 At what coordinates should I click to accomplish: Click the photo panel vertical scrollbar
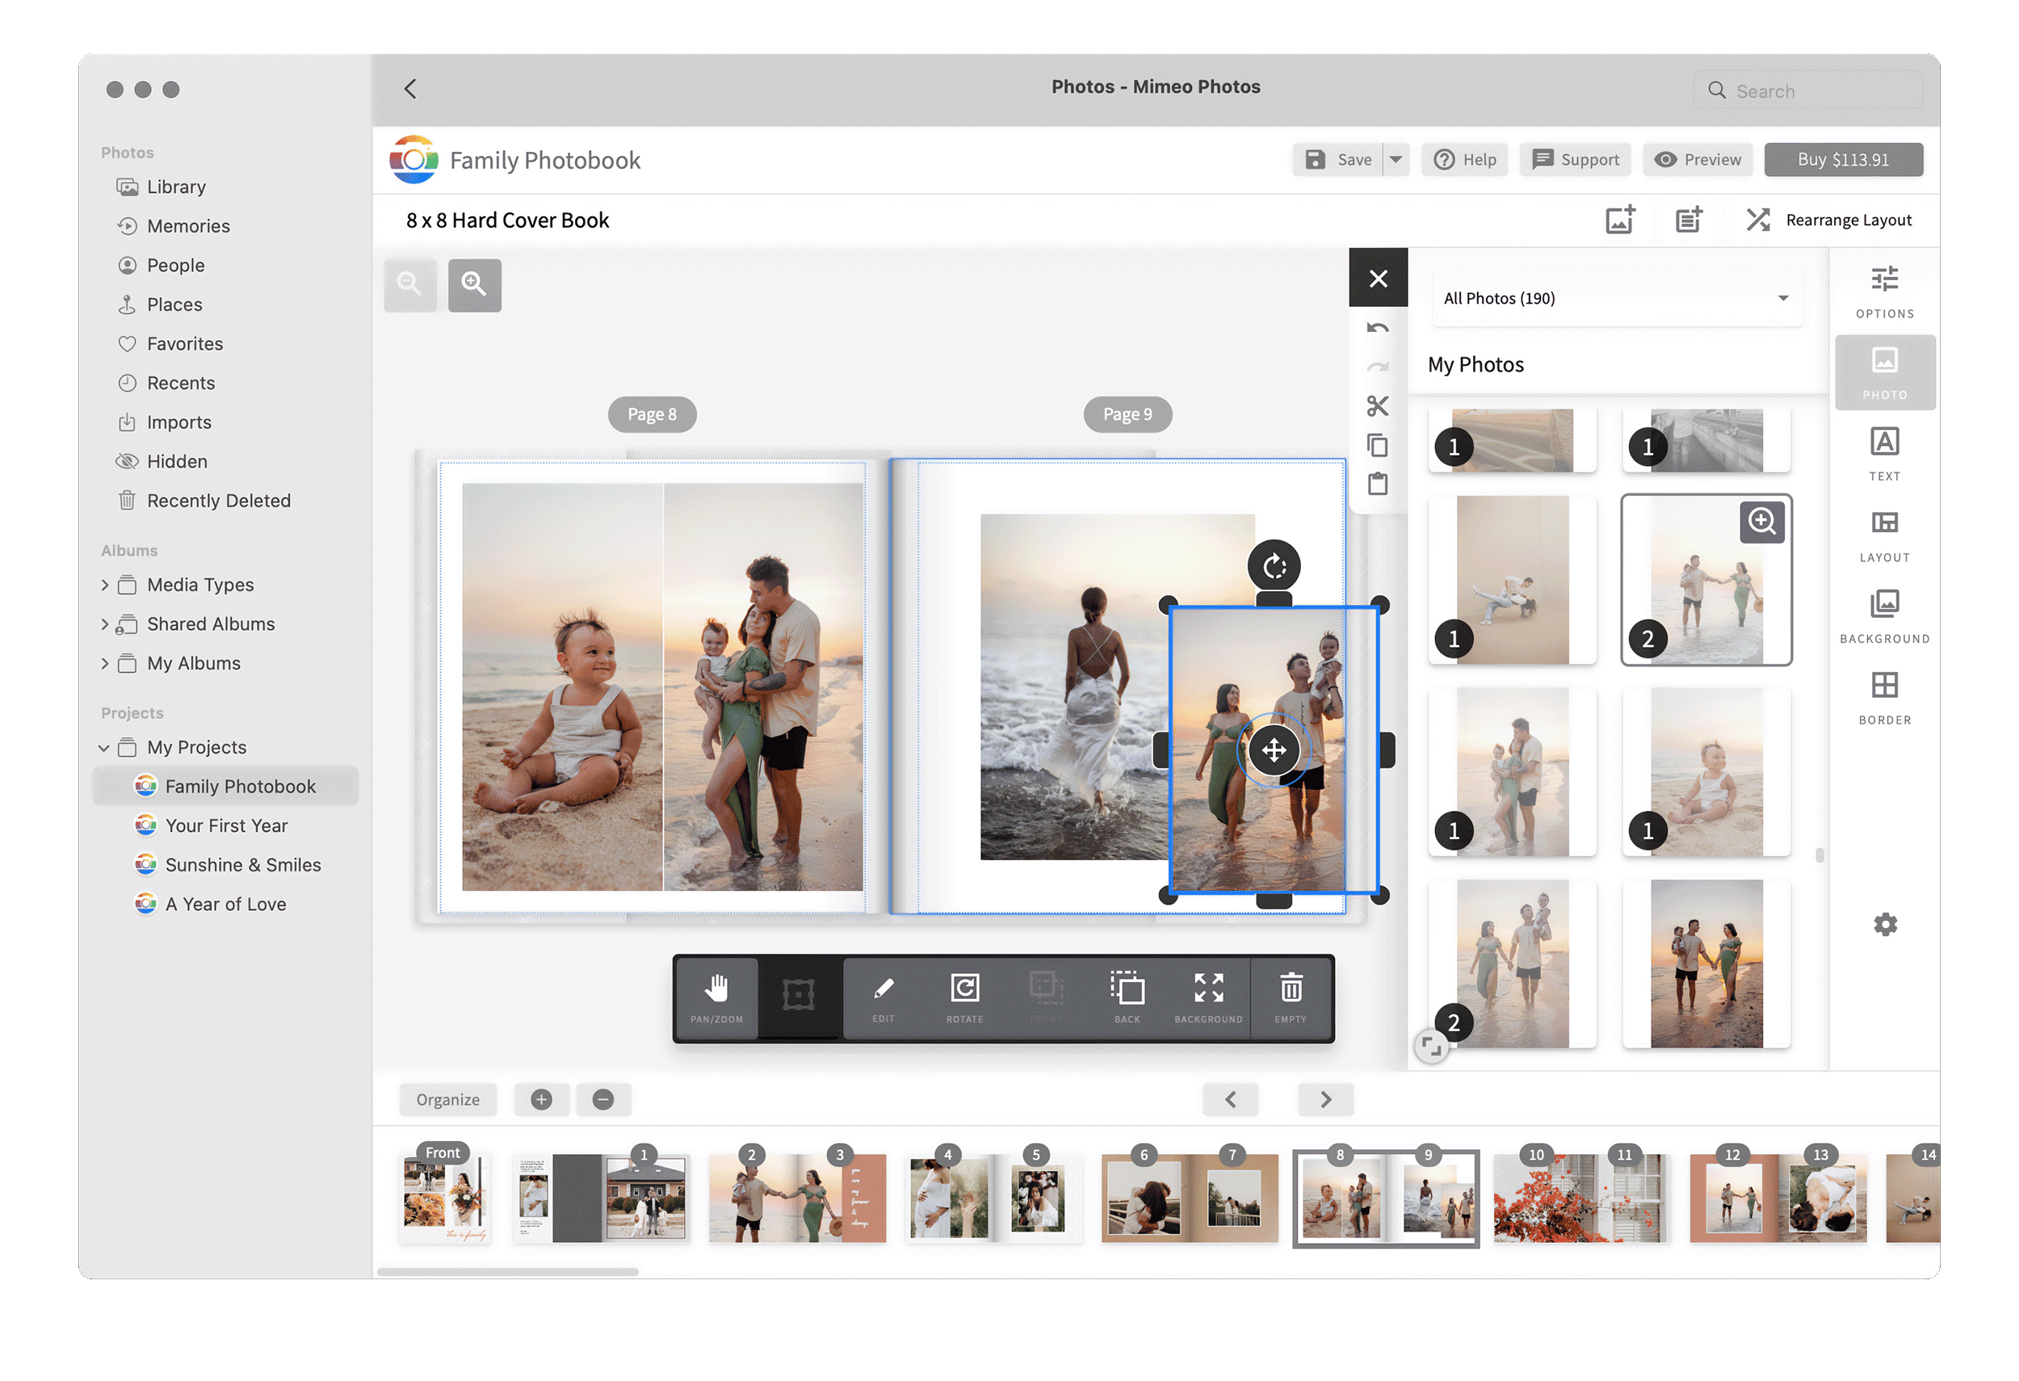click(1820, 854)
